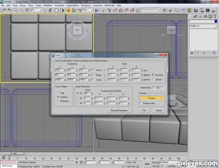Click the Reset All Parameters button
The image size is (219, 168).
119,110
